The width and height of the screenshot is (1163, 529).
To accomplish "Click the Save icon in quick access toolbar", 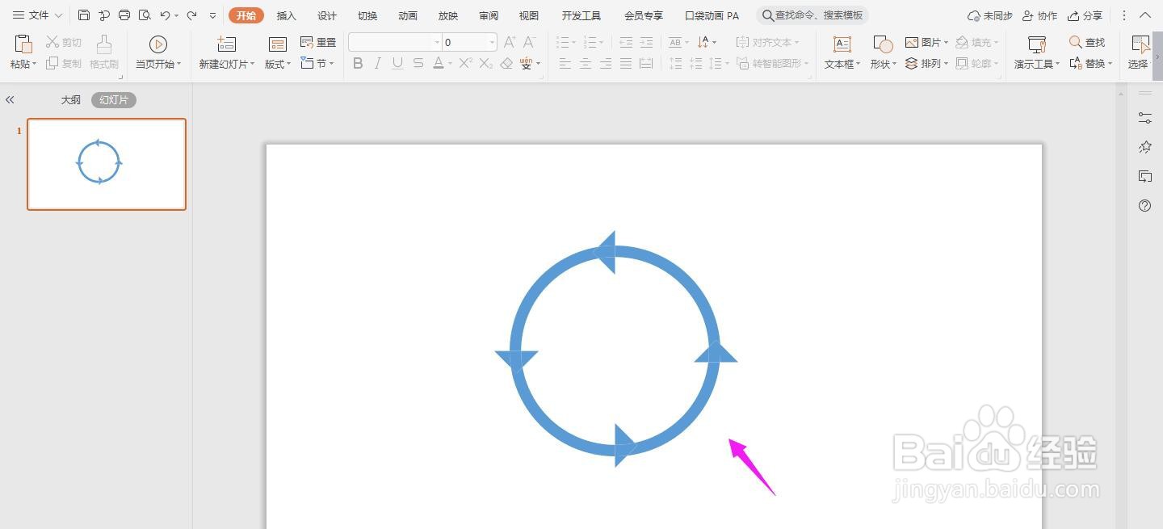I will [x=84, y=15].
